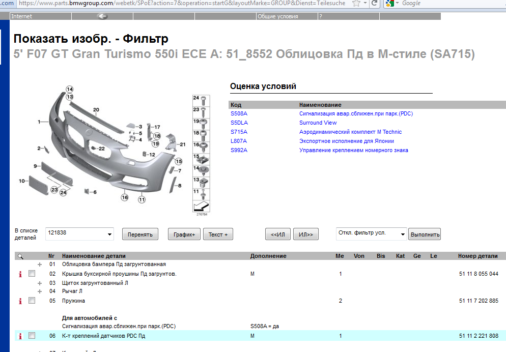506x352 pixels.
Task: Select fastener 16 in the hardware strip
Action: point(201,148)
